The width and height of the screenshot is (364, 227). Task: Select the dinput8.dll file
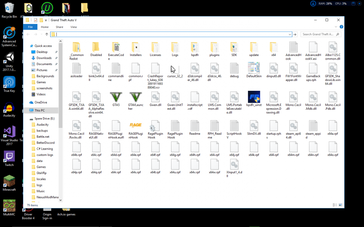click(273, 68)
